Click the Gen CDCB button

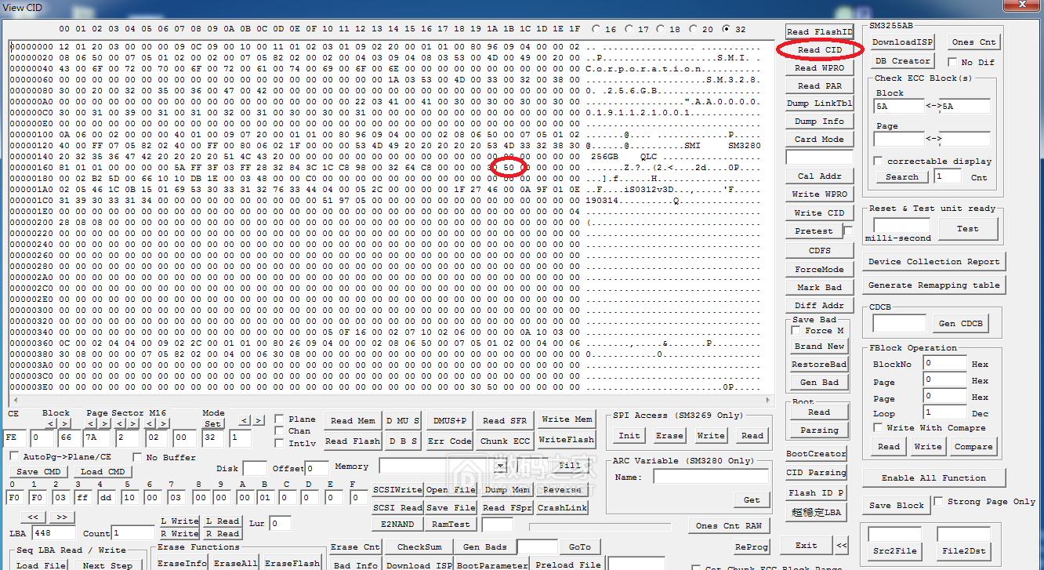point(961,323)
